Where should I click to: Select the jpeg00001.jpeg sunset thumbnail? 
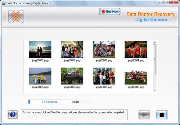(40, 49)
